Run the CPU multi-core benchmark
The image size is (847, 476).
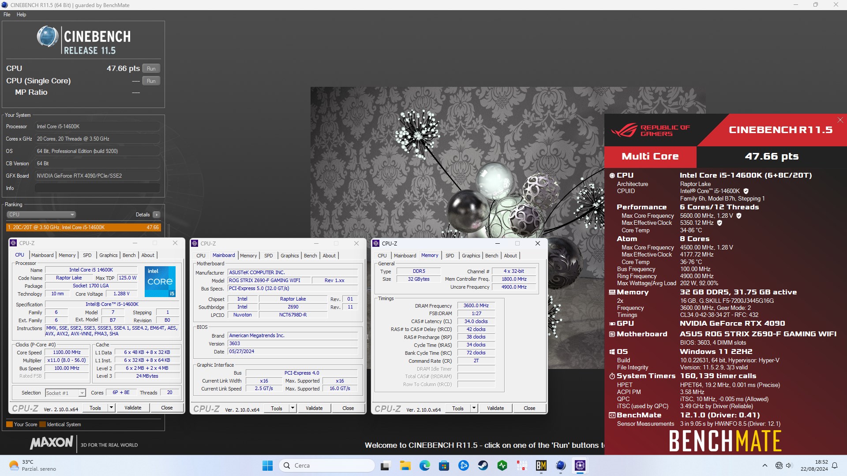coord(151,69)
